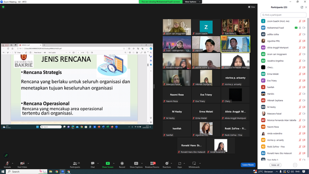309x174 pixels.
Task: Focus the Find a participant search box
Action: 283,15
